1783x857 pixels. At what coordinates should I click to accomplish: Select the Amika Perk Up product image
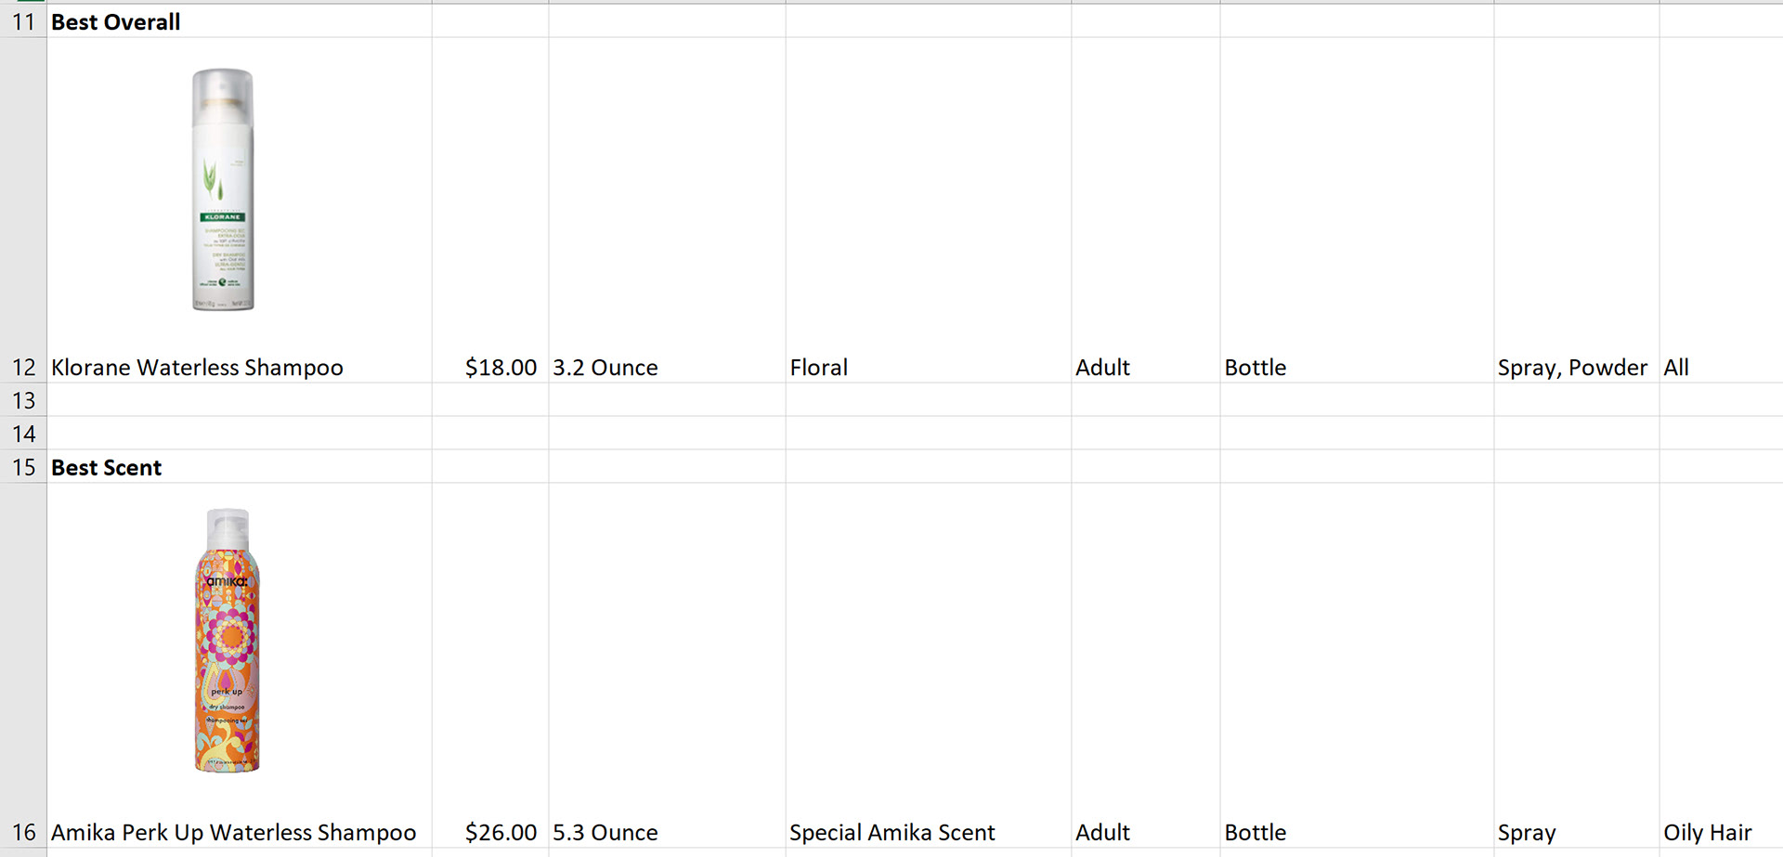[x=227, y=641]
